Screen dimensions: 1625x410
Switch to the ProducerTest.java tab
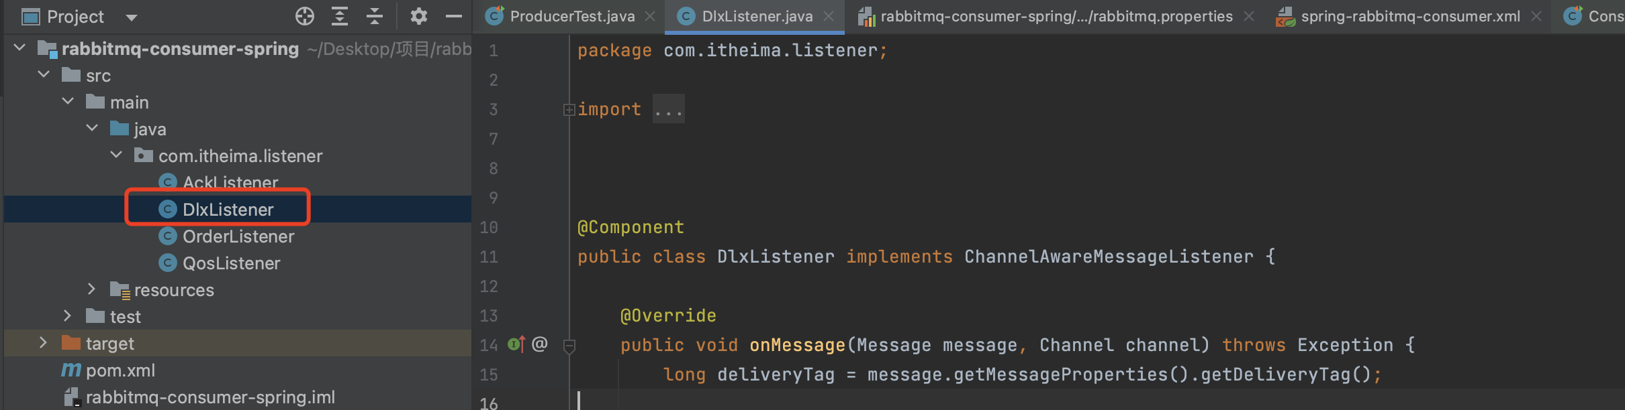571,17
